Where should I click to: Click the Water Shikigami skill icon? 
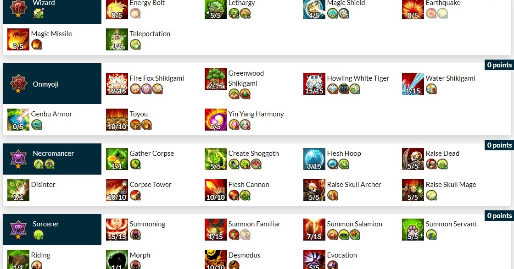[x=413, y=84]
